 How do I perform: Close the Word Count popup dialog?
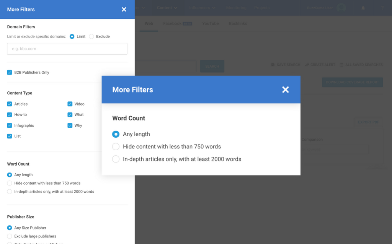tap(285, 89)
